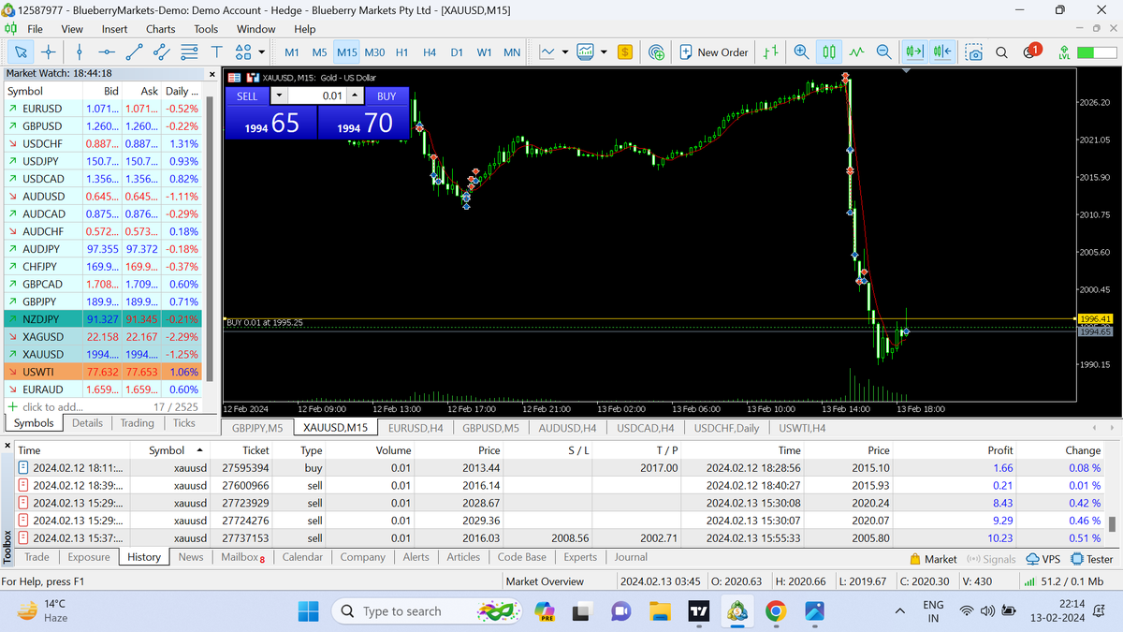
Task: Open the Mailbox tab
Action: tap(243, 557)
